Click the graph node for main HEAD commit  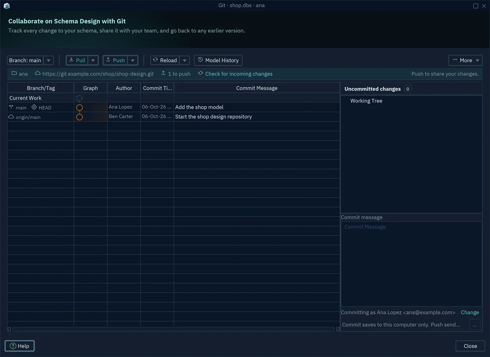click(79, 108)
